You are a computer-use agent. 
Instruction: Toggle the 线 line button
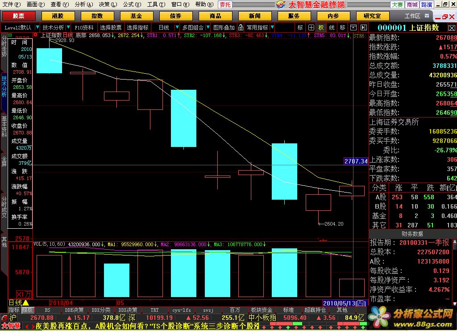point(332,27)
